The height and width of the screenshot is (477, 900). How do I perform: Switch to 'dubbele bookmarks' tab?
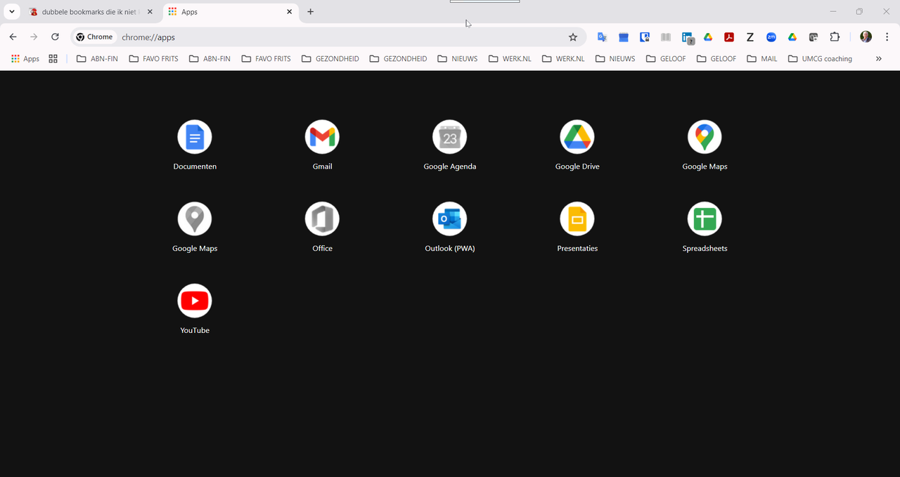pyautogui.click(x=91, y=12)
